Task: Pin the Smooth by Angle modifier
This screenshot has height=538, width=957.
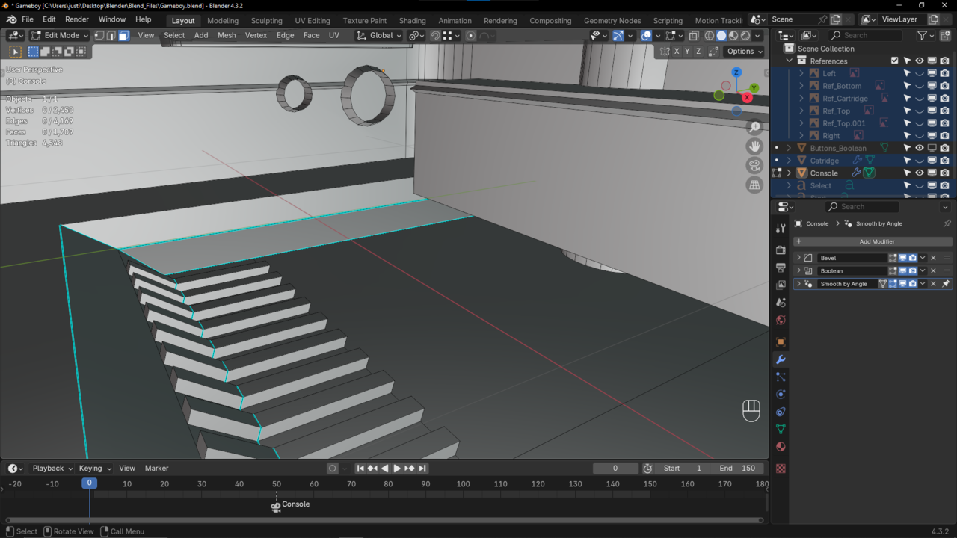Action: coord(946,284)
